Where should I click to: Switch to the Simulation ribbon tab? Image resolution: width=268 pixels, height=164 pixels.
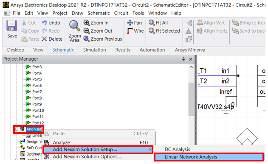point(95,50)
